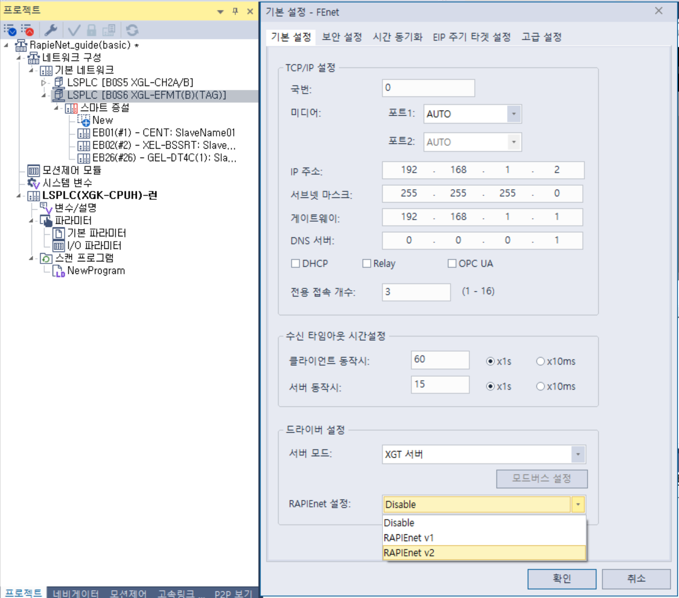Viewport: 679px width, 598px height.
Task: Open project settings with the wrench icon
Action: point(50,30)
